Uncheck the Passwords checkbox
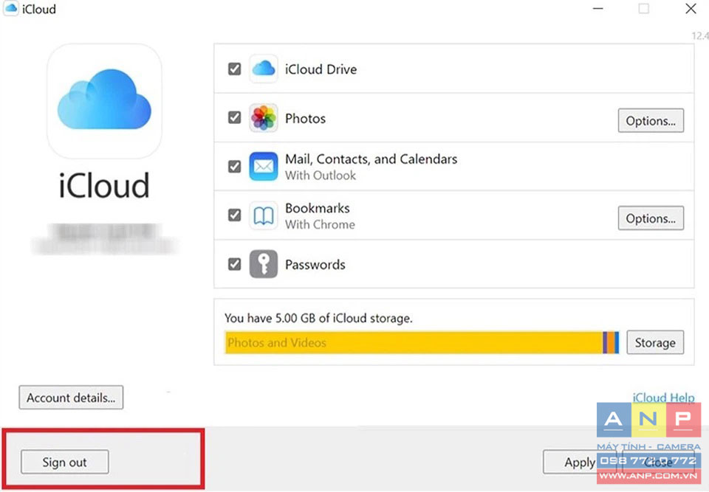Image resolution: width=709 pixels, height=492 pixels. pyautogui.click(x=234, y=264)
